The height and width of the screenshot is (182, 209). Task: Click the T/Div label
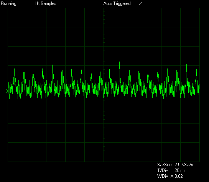(x=163, y=170)
